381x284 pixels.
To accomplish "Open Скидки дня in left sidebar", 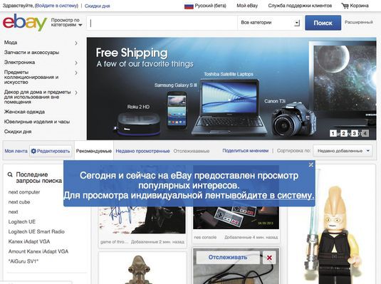I will pyautogui.click(x=18, y=132).
